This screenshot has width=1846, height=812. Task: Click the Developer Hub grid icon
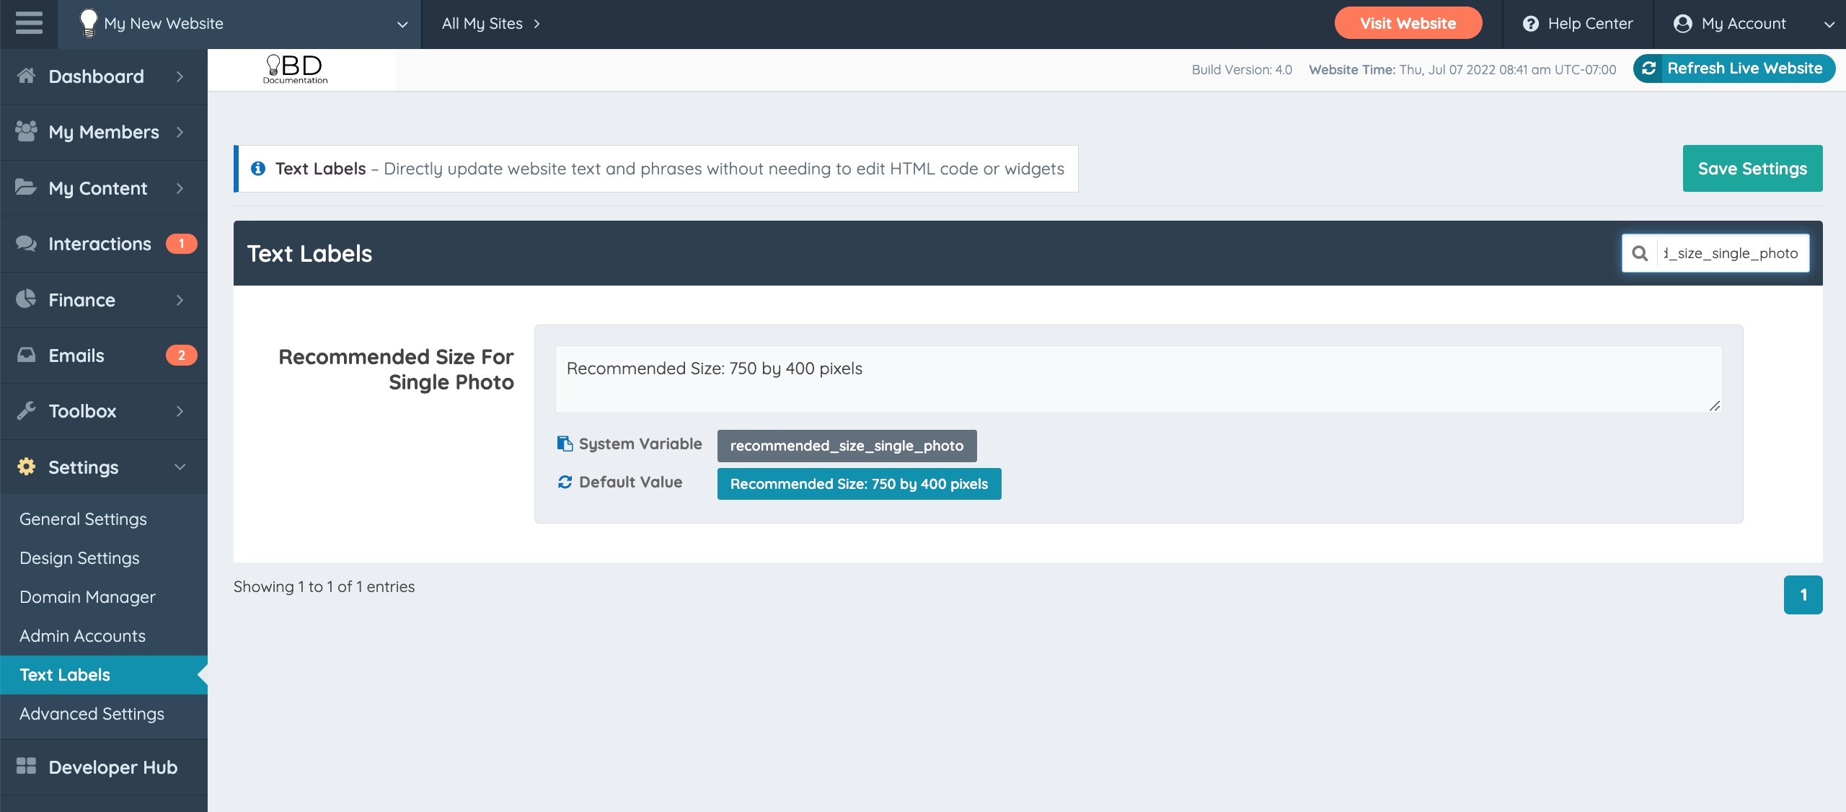[x=26, y=766]
